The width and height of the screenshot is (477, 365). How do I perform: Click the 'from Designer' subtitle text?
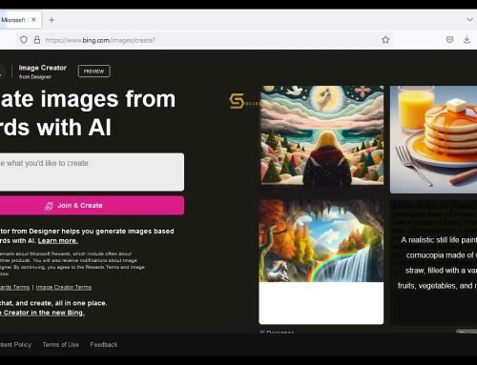pos(35,77)
